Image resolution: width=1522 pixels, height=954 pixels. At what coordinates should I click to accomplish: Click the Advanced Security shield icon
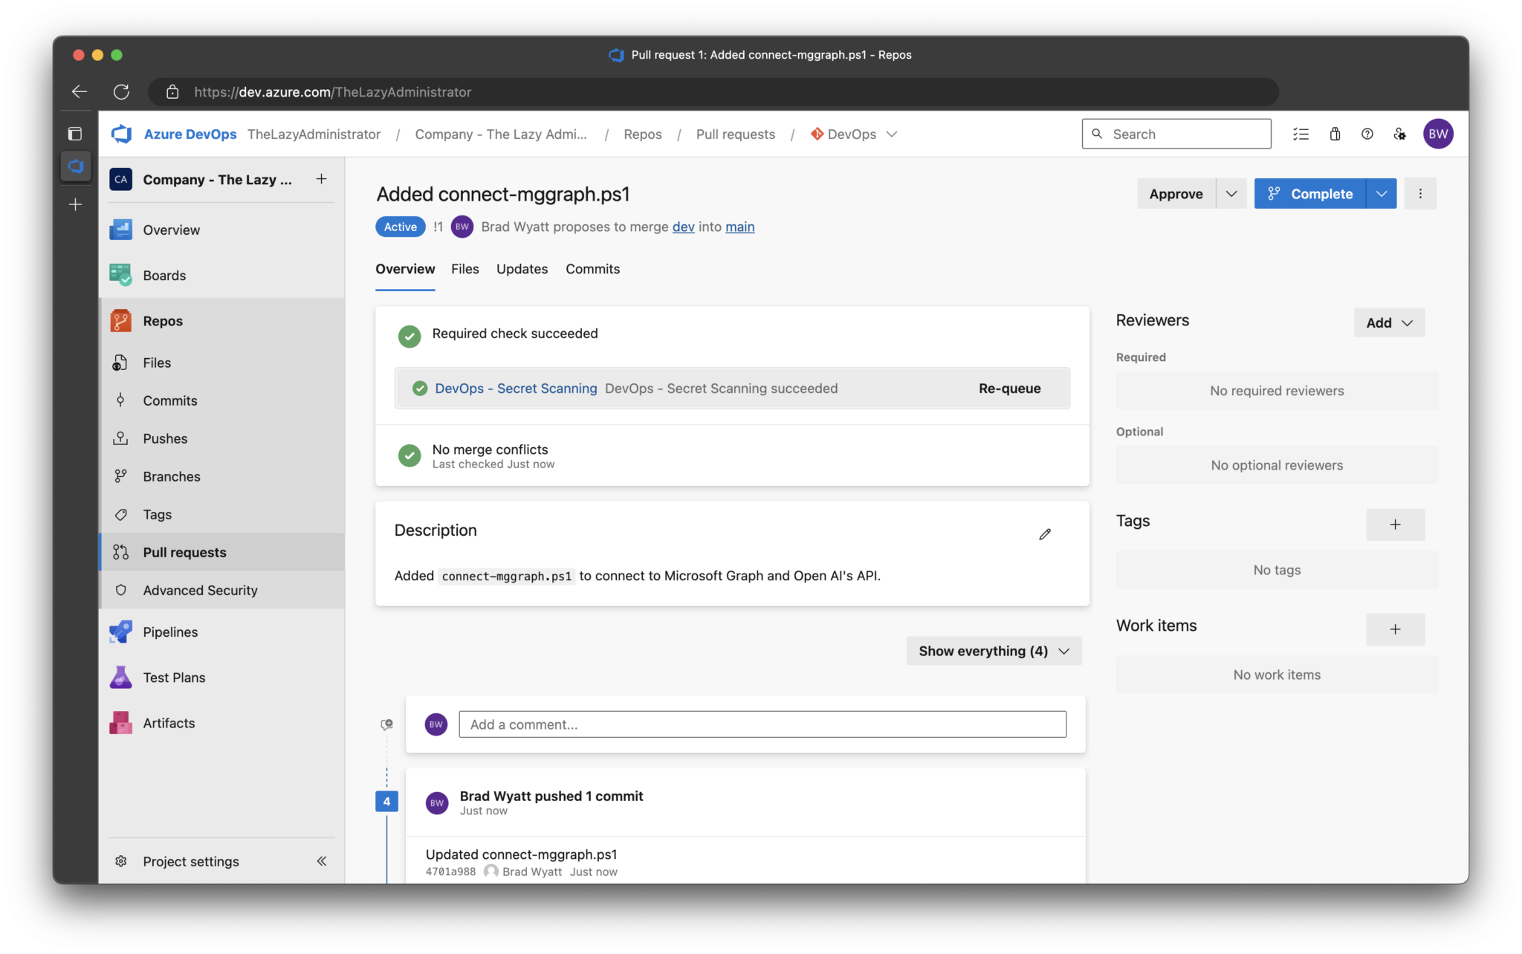120,590
